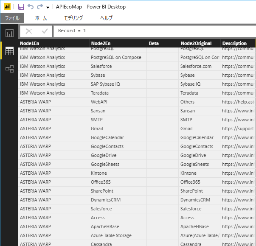256x246 pixels.
Task: Click the DynamicsCRM cell in Node2Original
Action: coord(200,200)
